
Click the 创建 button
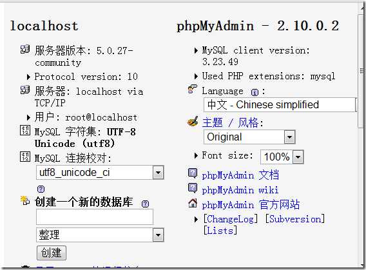(x=52, y=253)
